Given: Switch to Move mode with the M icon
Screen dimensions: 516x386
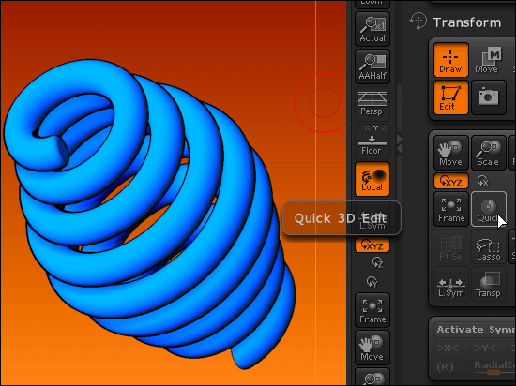Looking at the screenshot, I should [489, 60].
